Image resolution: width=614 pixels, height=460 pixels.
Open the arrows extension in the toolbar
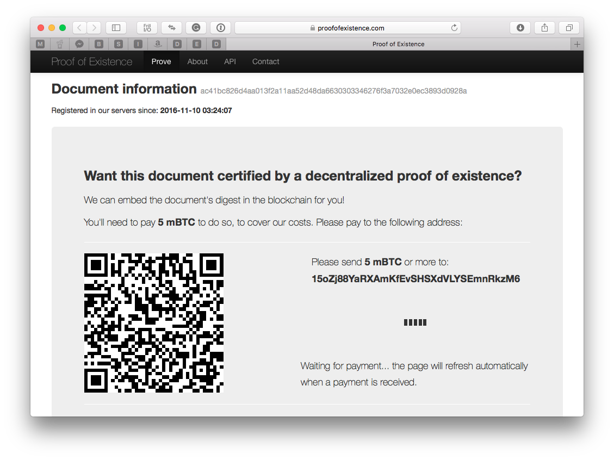(x=171, y=27)
